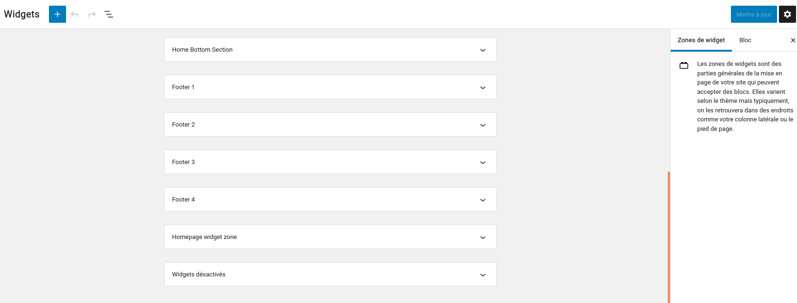Select the Zones de widget tab
Image resolution: width=797 pixels, height=303 pixels.
click(x=701, y=40)
